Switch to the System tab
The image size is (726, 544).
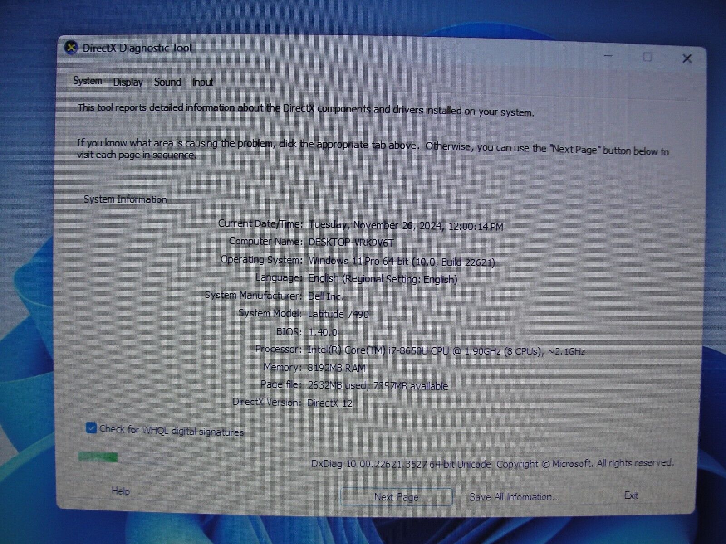(88, 81)
